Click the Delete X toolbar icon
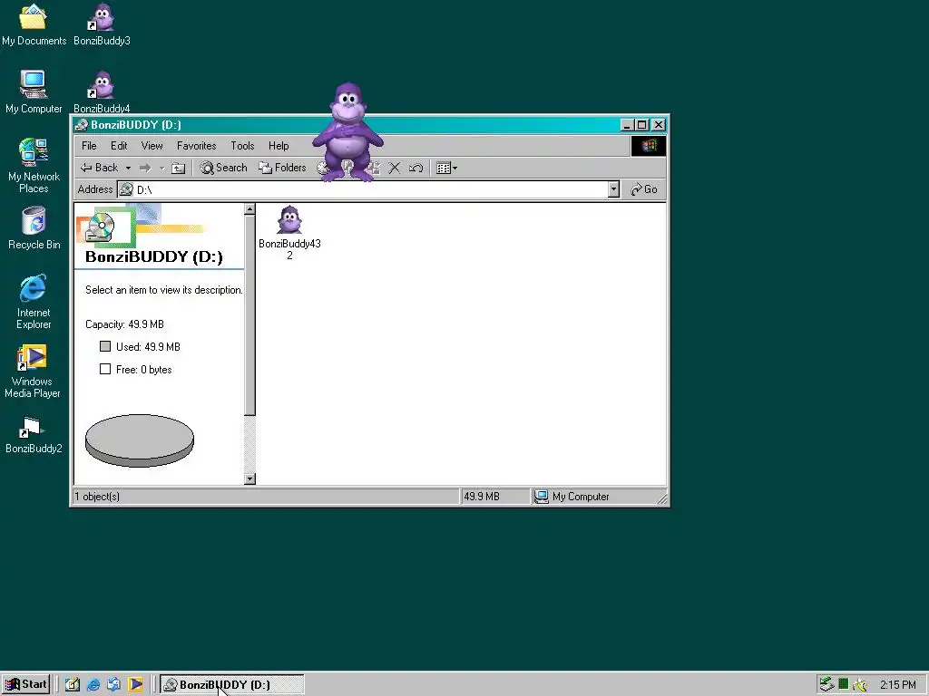Screen dimensions: 929x696 [395, 168]
